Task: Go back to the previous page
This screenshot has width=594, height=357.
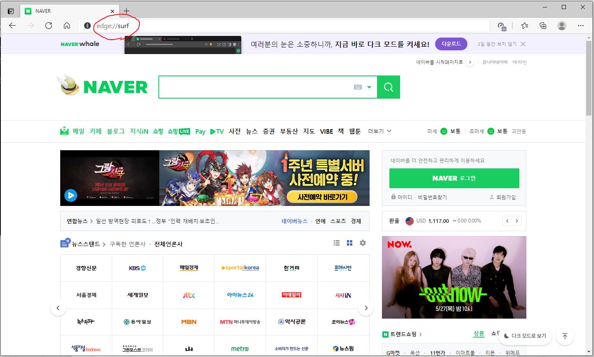Action: point(12,26)
